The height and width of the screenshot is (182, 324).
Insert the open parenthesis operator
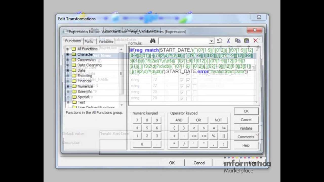(174, 128)
